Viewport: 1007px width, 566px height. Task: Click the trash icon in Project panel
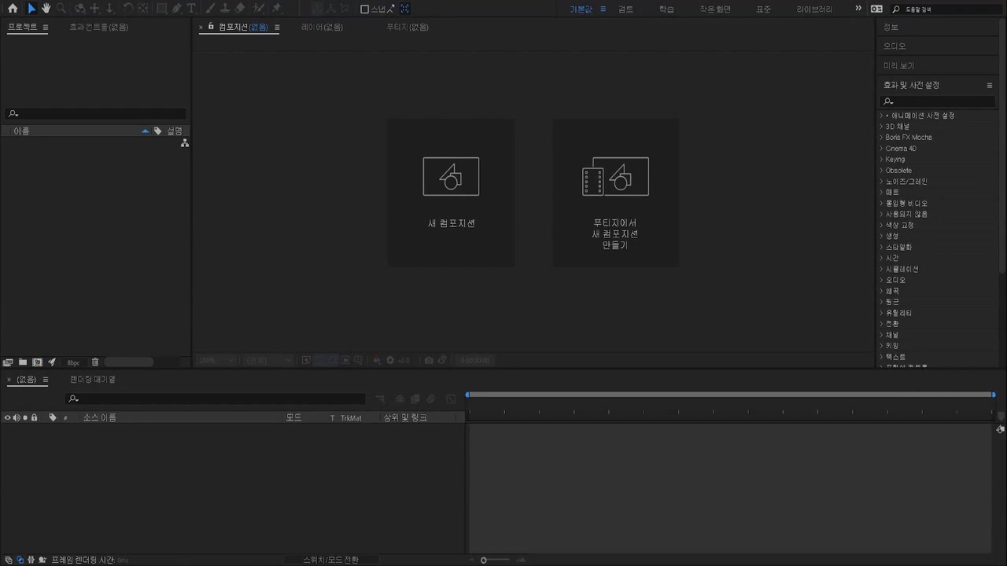tap(95, 362)
